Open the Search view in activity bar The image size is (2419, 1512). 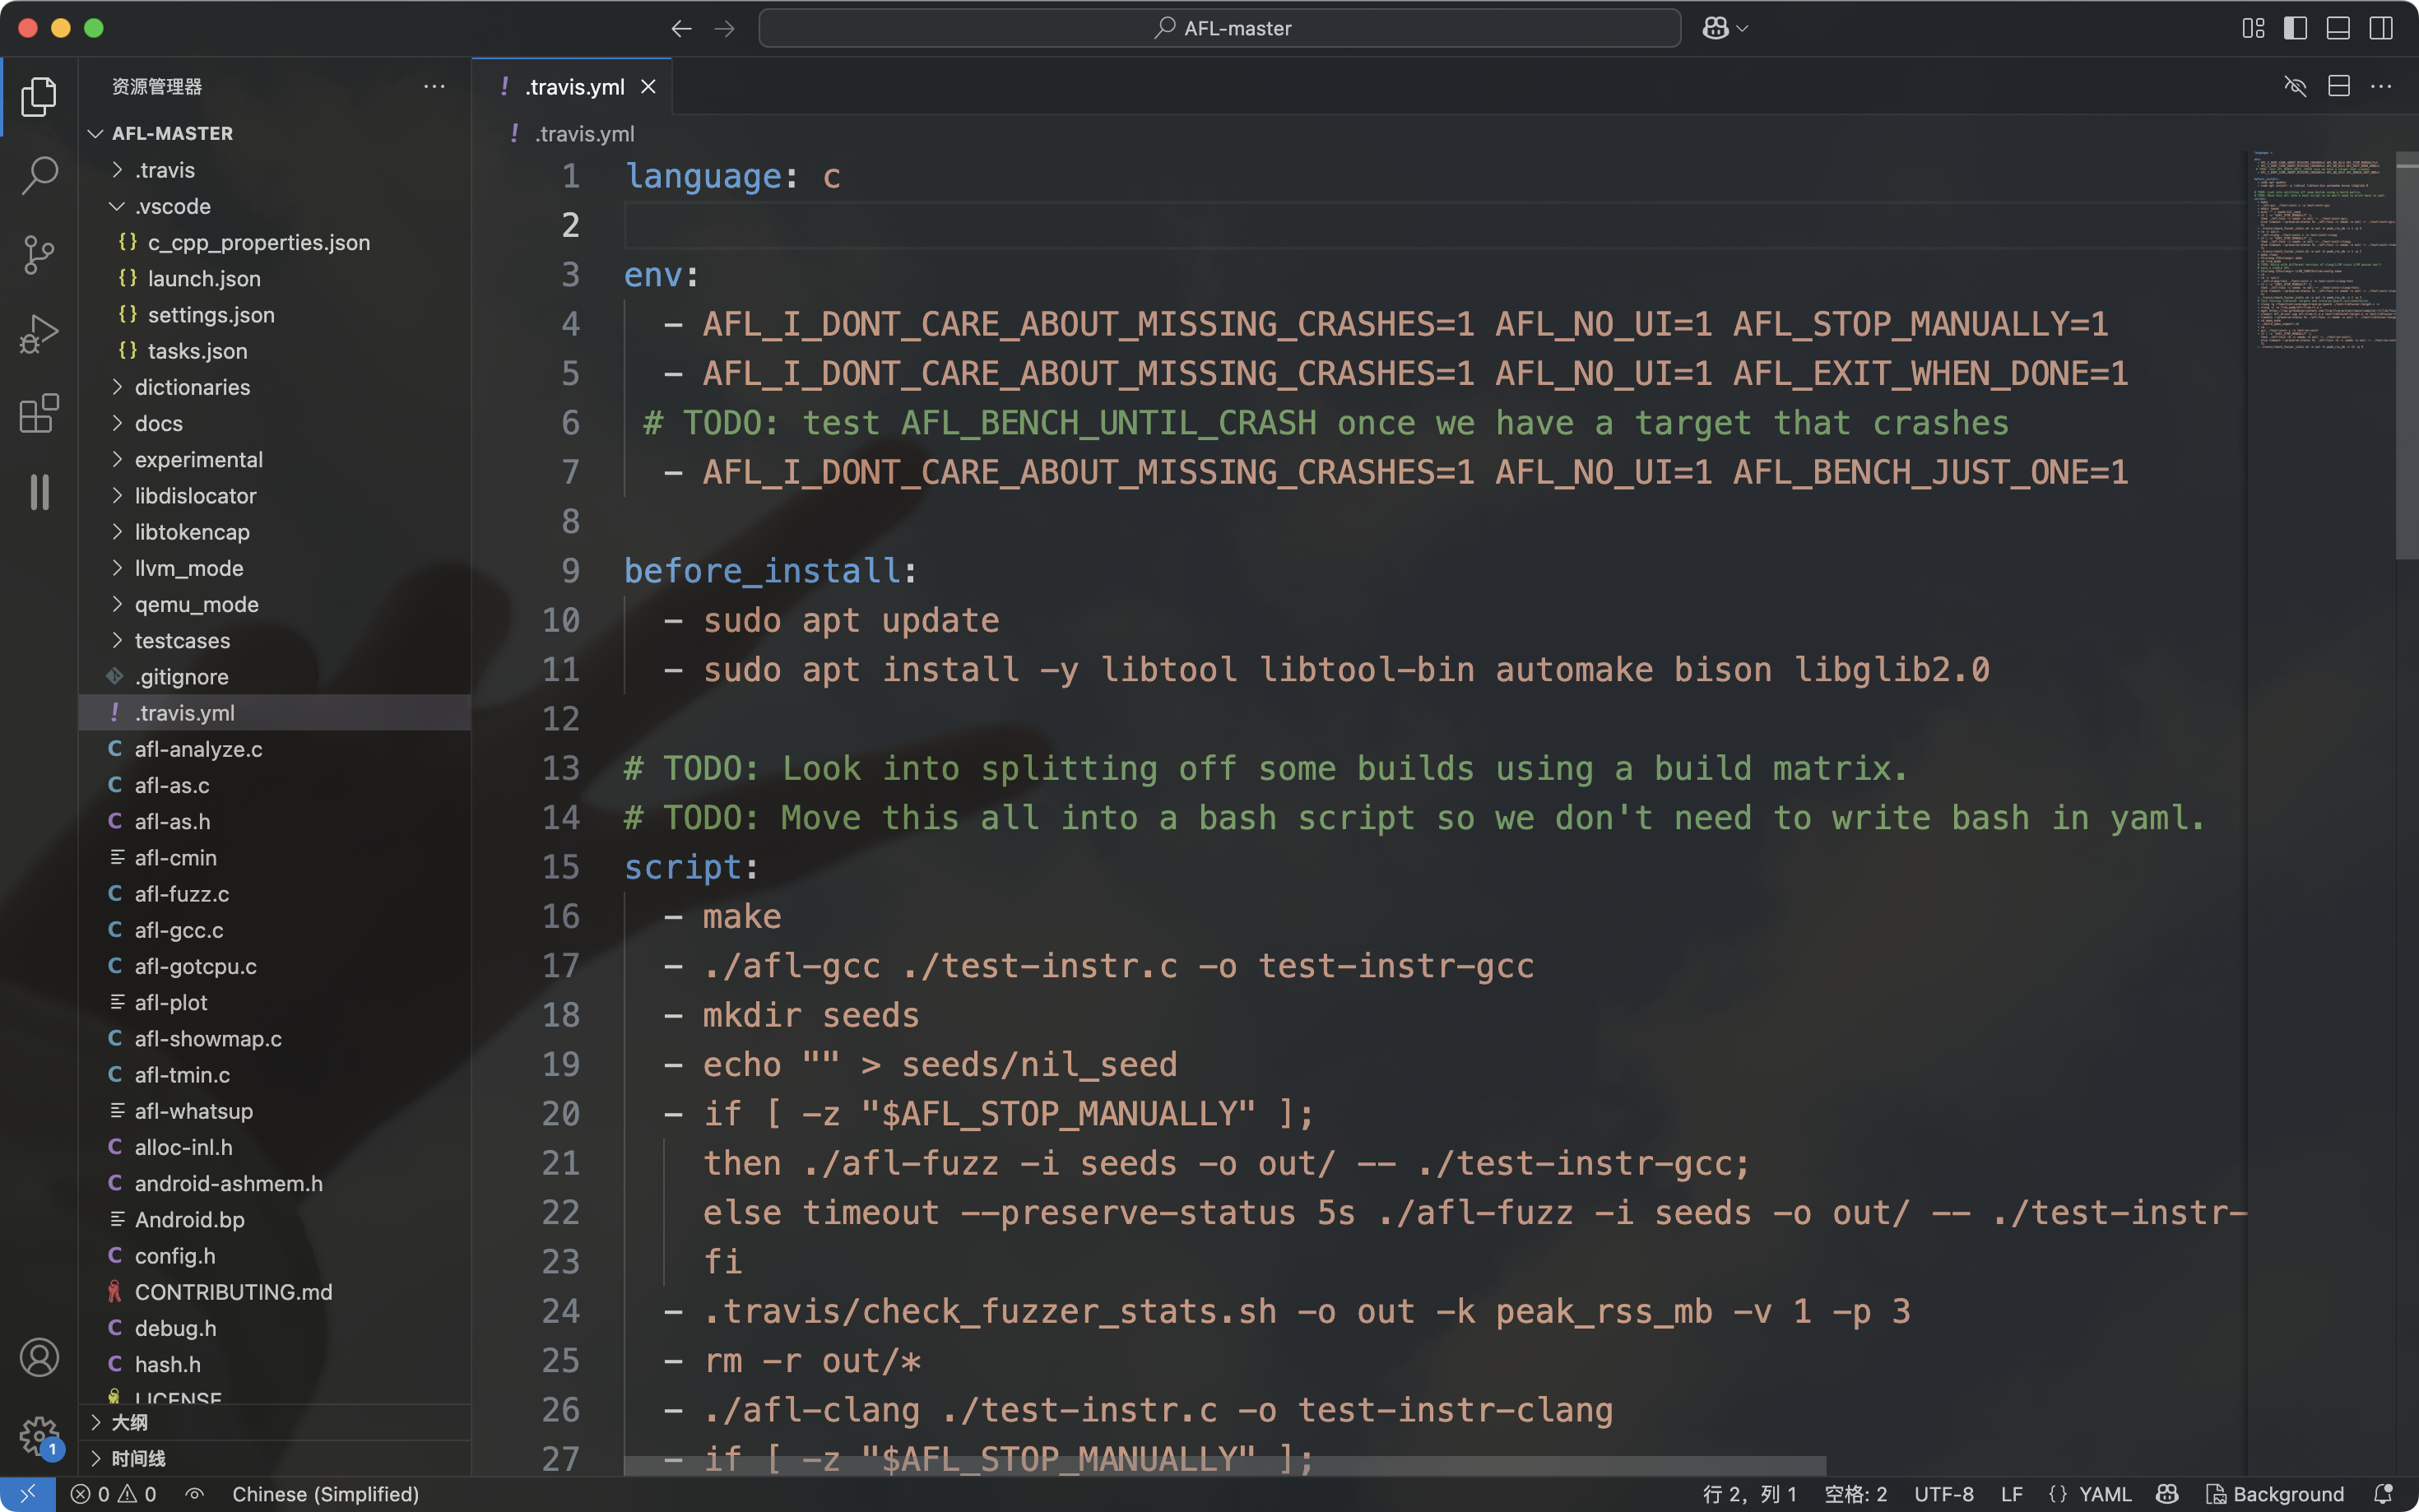tap(39, 175)
